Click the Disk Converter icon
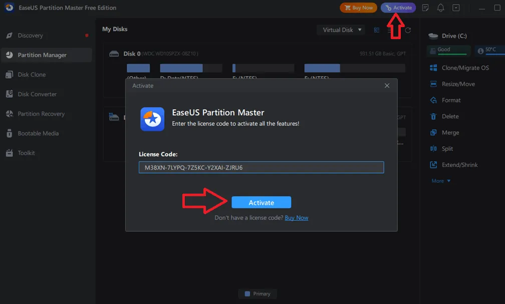 pos(10,94)
